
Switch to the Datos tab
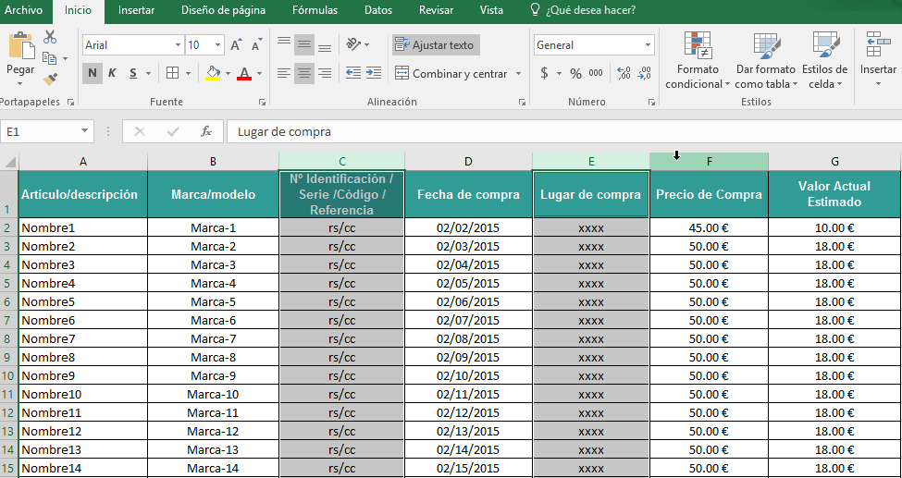378,10
